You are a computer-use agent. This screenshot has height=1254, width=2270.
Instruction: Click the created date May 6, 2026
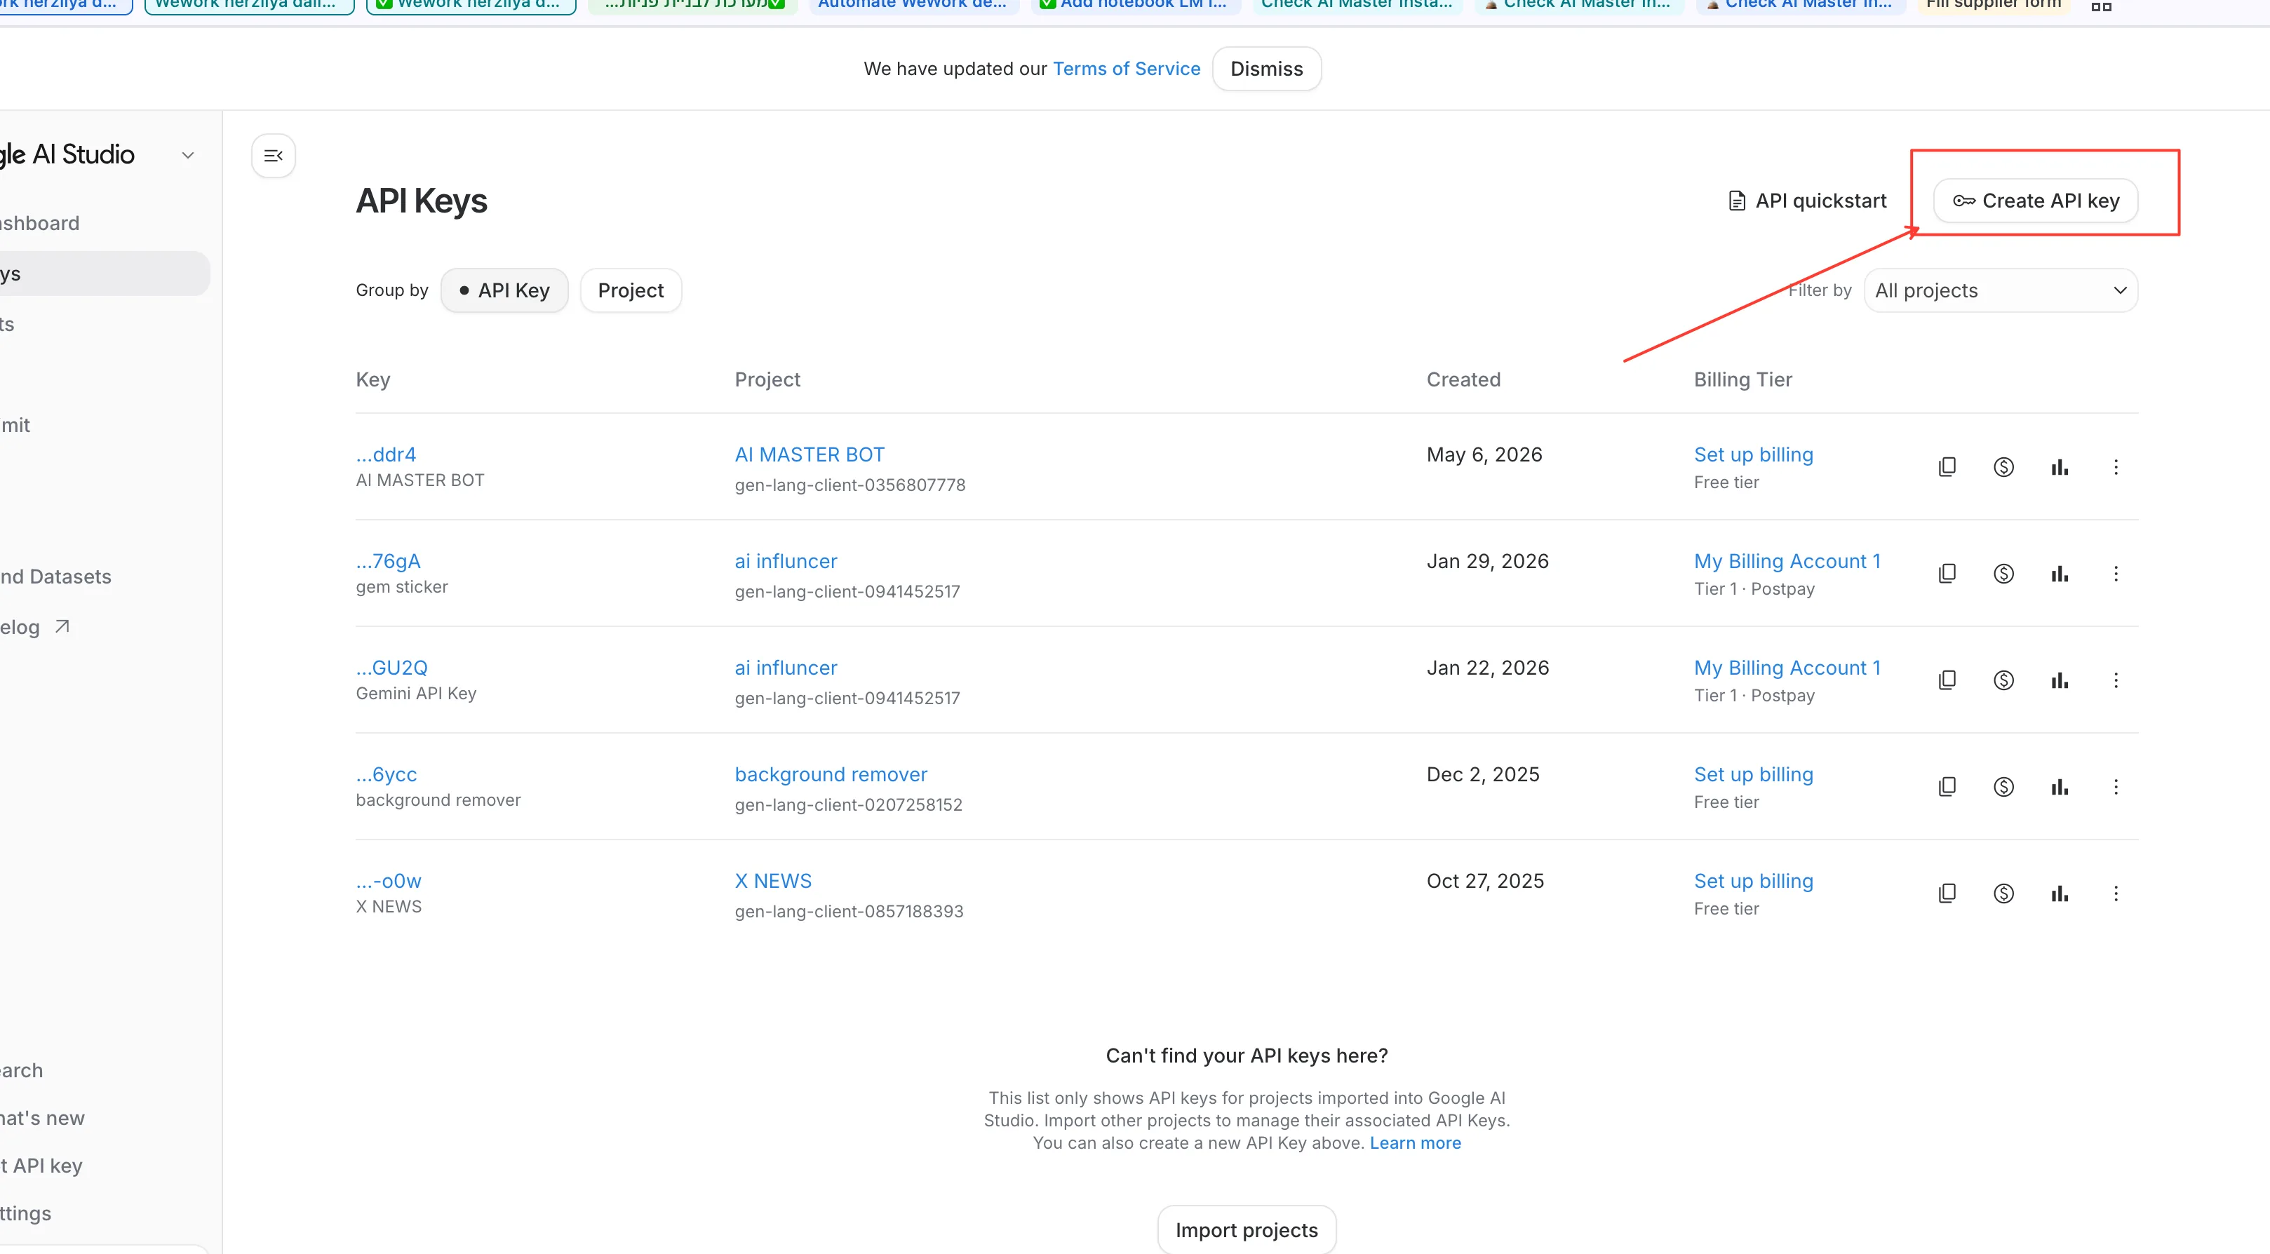pyautogui.click(x=1485, y=454)
